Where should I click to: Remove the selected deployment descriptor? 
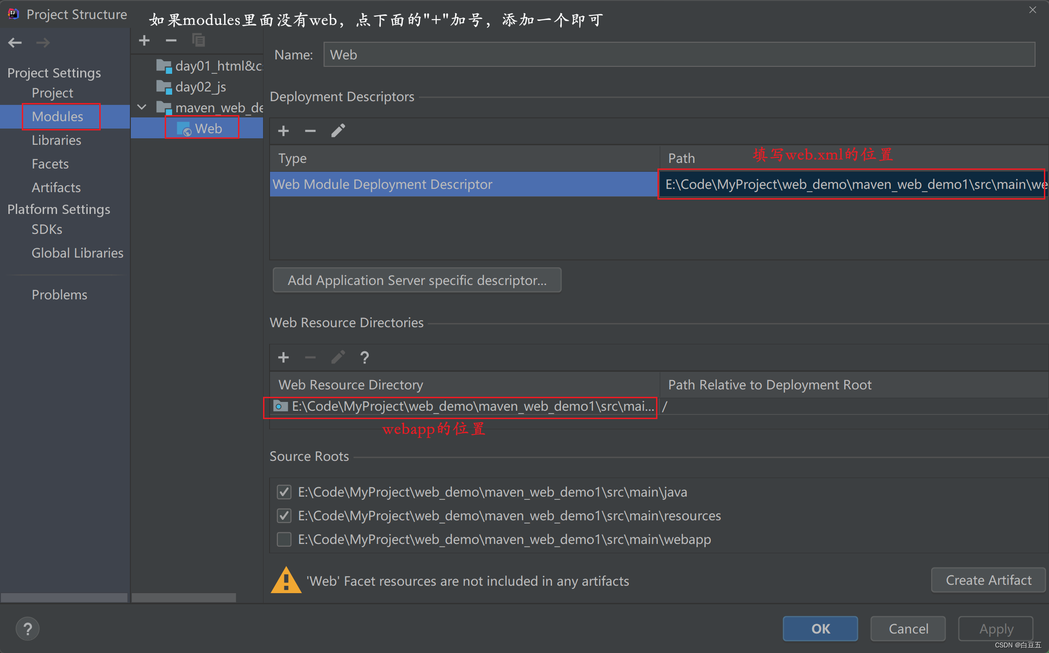(310, 131)
